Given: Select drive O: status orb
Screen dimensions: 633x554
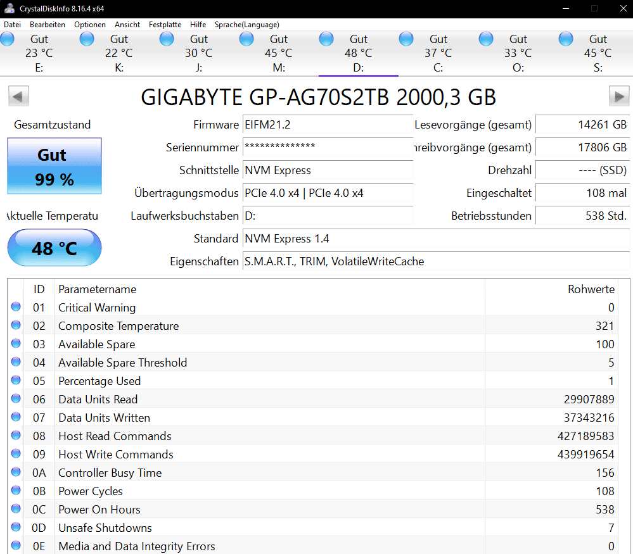Looking at the screenshot, I should point(486,39).
